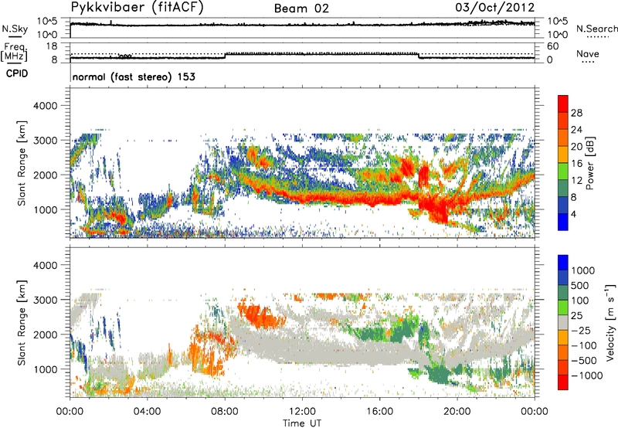618x428 pixels.
Task: Click the 'Slant Range [km]' label of power panel
Action: pyautogui.click(x=22, y=163)
